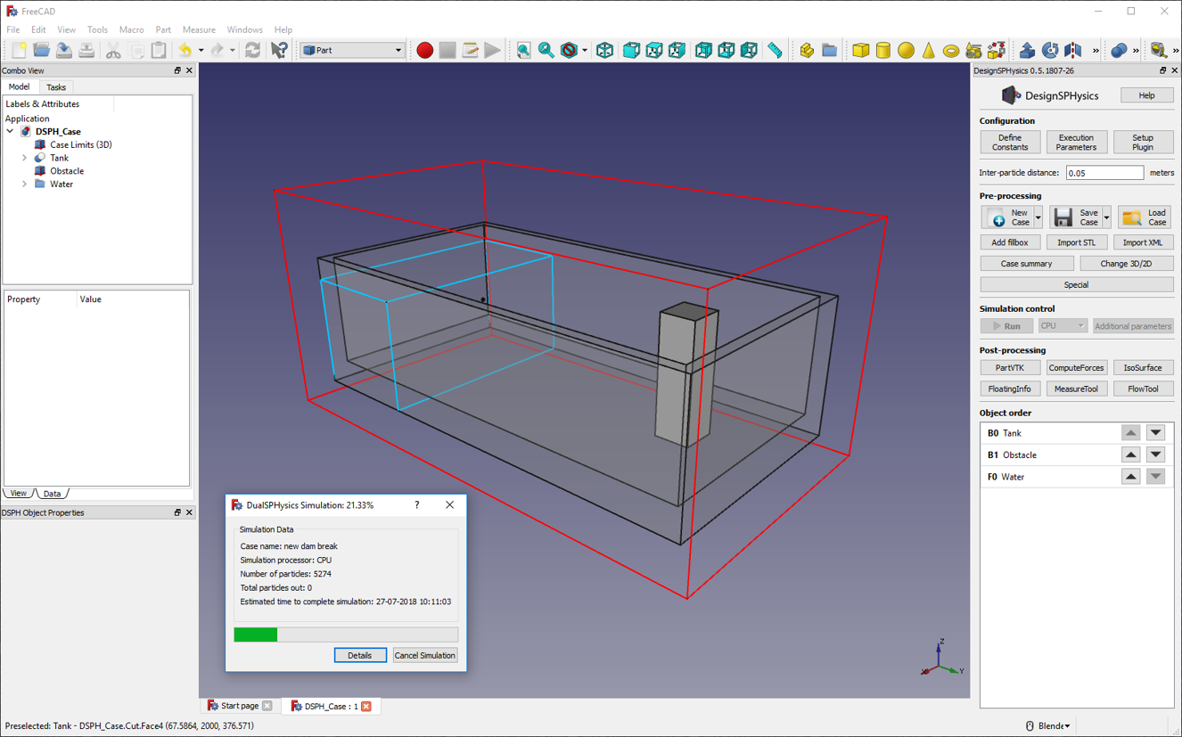Screen dimensions: 1182x737
Task: Edit the Inter-particle distance value
Action: 1104,172
